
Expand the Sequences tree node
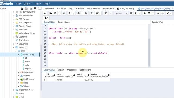point(14,44)
